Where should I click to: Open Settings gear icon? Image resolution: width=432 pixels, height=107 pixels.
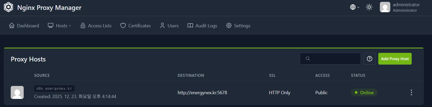pos(229,26)
